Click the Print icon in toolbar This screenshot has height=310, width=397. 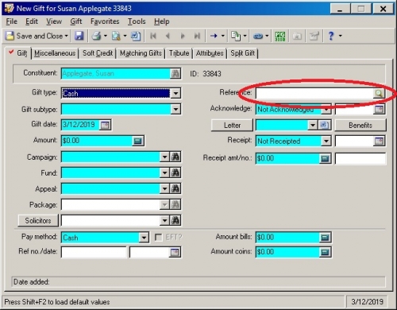coord(96,36)
